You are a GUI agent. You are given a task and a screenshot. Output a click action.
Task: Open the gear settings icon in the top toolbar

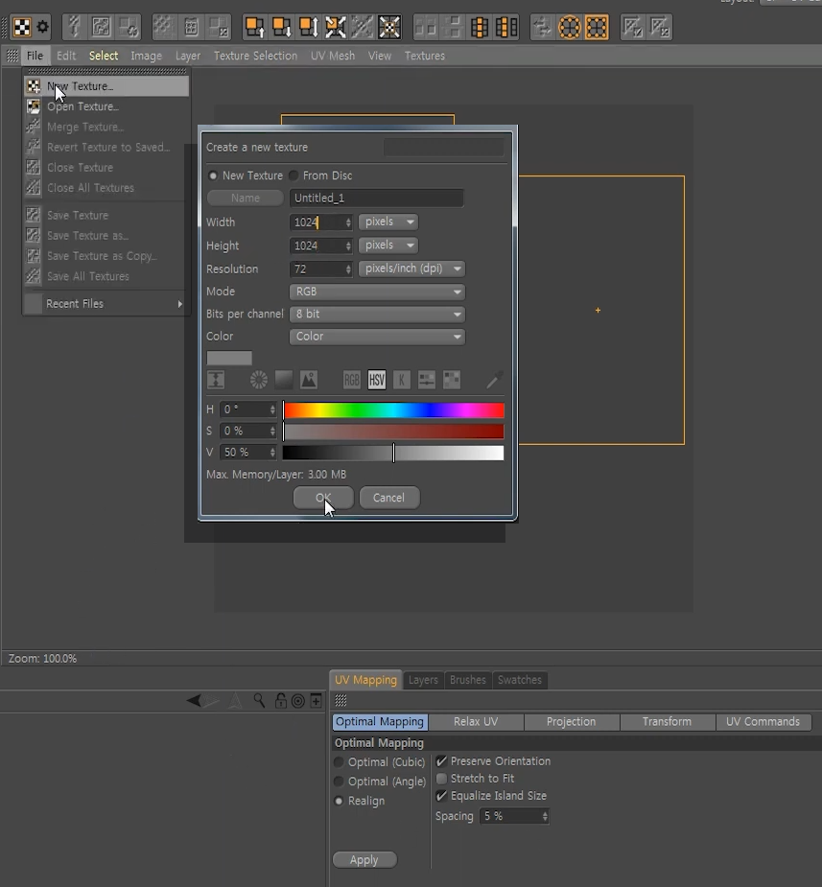point(42,27)
